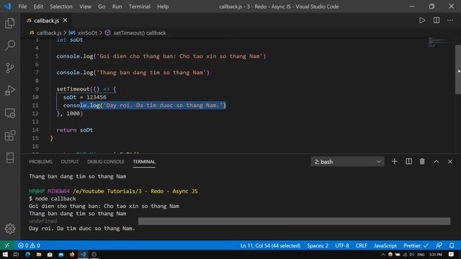Open notifications bell in status bar
The height and width of the screenshot is (259, 461).
(452, 245)
